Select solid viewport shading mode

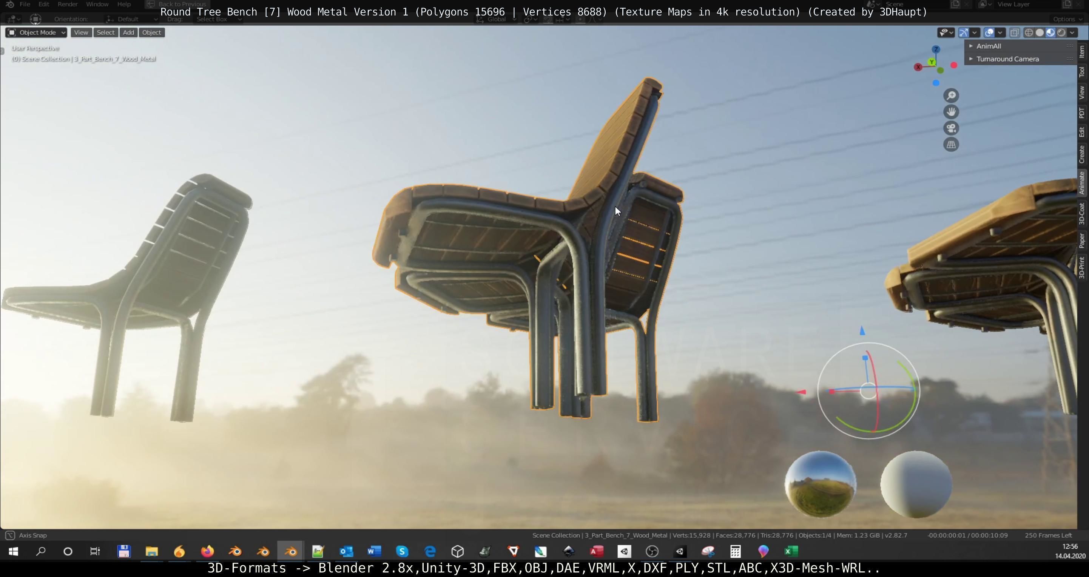(1040, 32)
